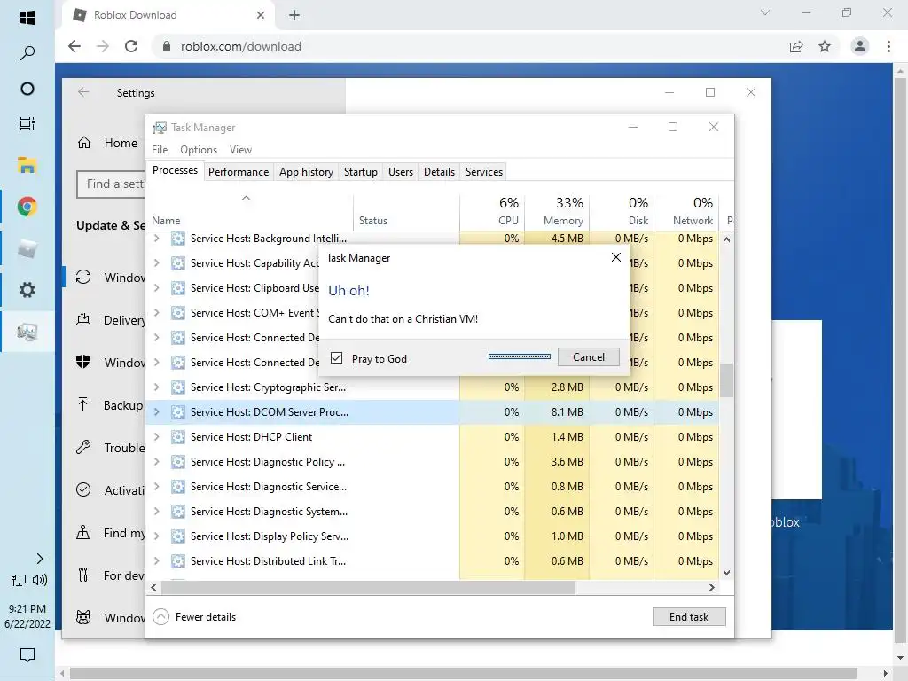Open the Windows Start menu icon
908x681 pixels.
tap(27, 18)
